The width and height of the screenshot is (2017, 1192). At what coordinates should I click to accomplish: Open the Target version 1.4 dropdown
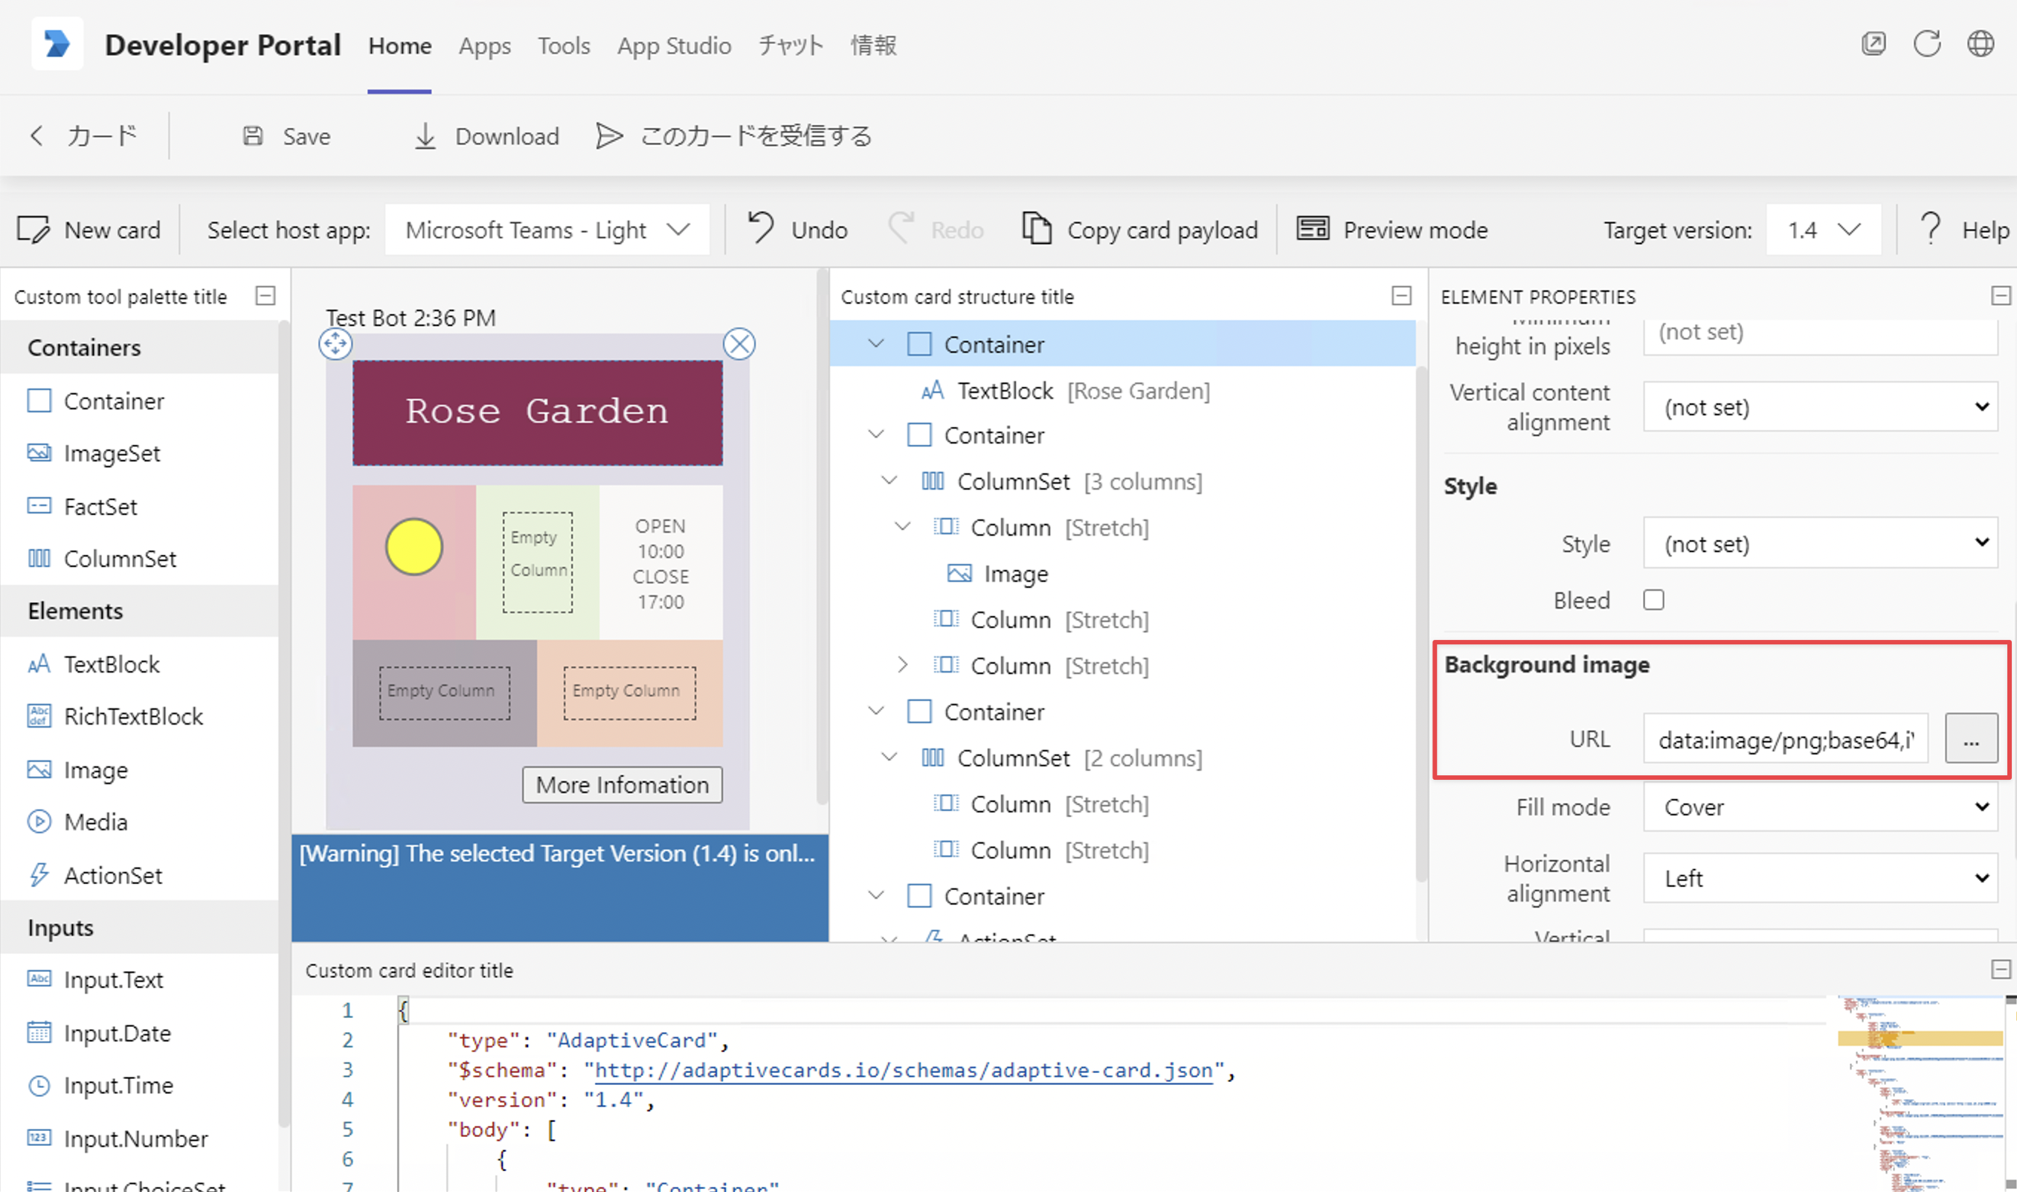pyautogui.click(x=1824, y=230)
